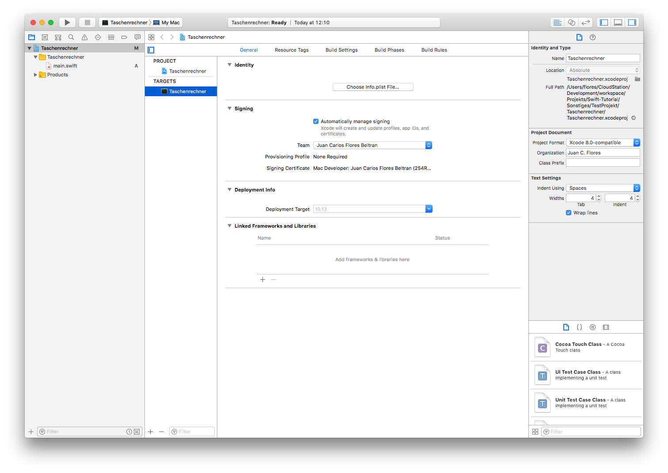Switch to the Report navigator speech bubble
This screenshot has height=473, width=668.
137,37
